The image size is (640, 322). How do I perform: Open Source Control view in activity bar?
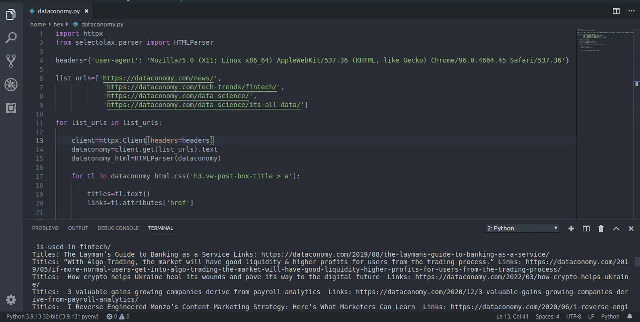(11, 61)
